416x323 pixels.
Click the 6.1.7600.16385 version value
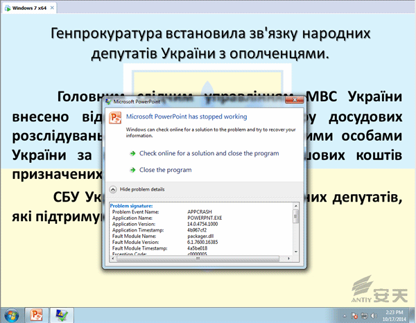202,242
